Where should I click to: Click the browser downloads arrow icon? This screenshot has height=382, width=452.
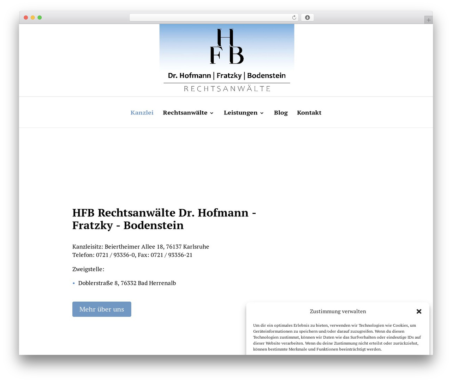click(308, 18)
